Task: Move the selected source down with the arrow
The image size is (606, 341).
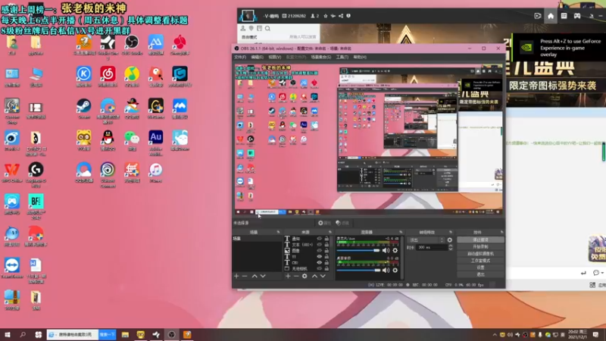Action: point(323,276)
